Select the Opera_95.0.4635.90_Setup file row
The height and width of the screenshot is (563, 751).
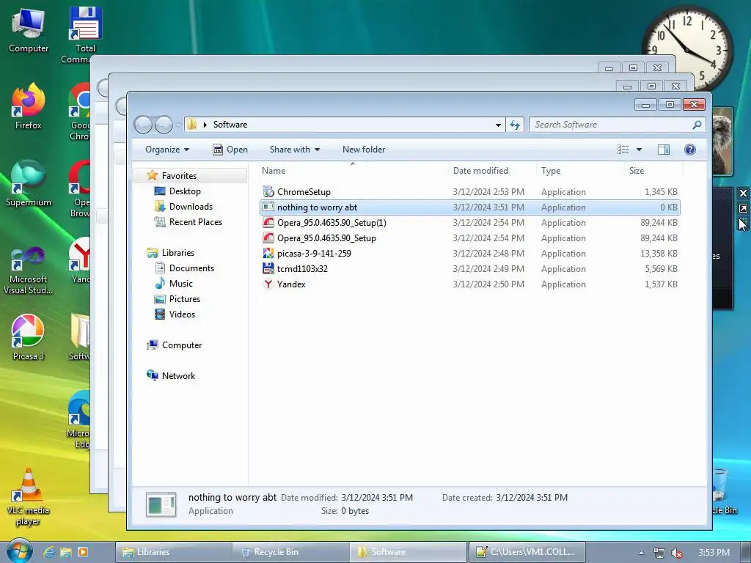470,238
